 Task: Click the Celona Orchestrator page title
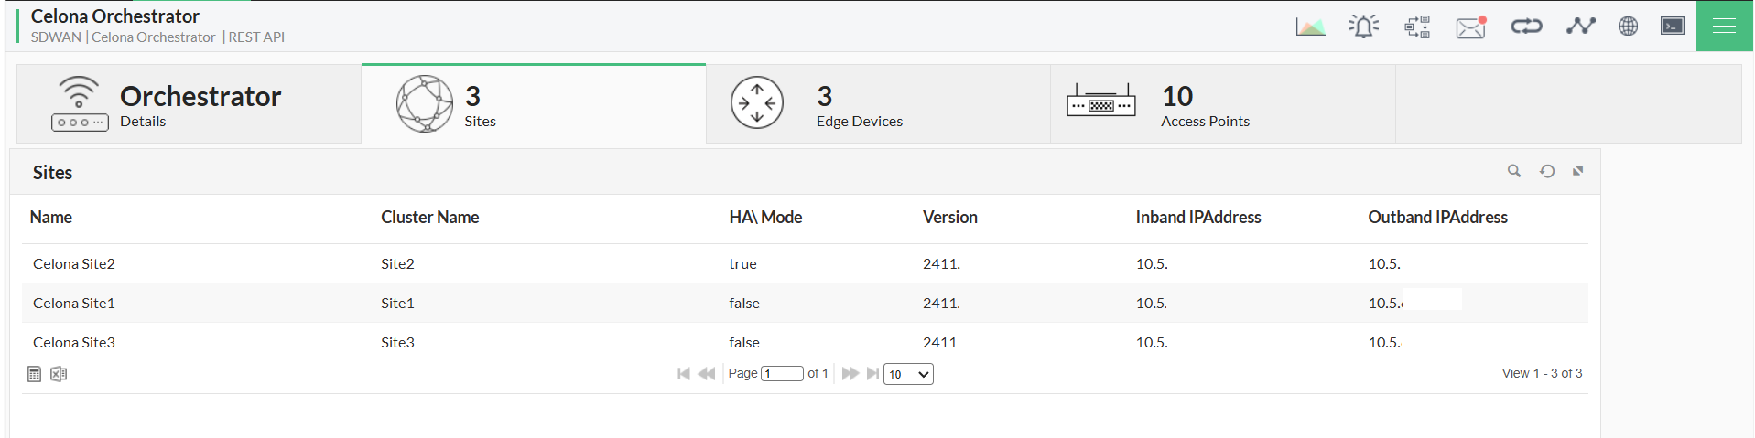pos(115,16)
